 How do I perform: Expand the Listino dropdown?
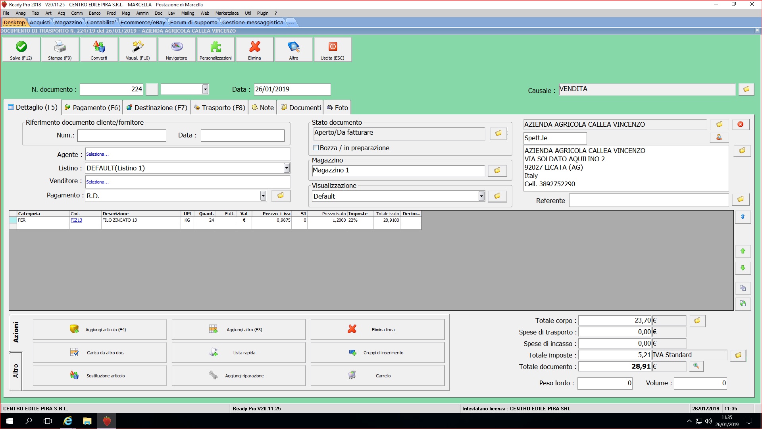tap(287, 168)
